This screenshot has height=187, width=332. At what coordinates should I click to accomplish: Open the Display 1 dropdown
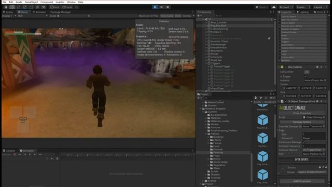(x=9, y=16)
